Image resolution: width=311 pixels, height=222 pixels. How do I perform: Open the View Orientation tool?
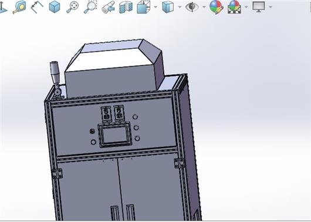point(144,7)
